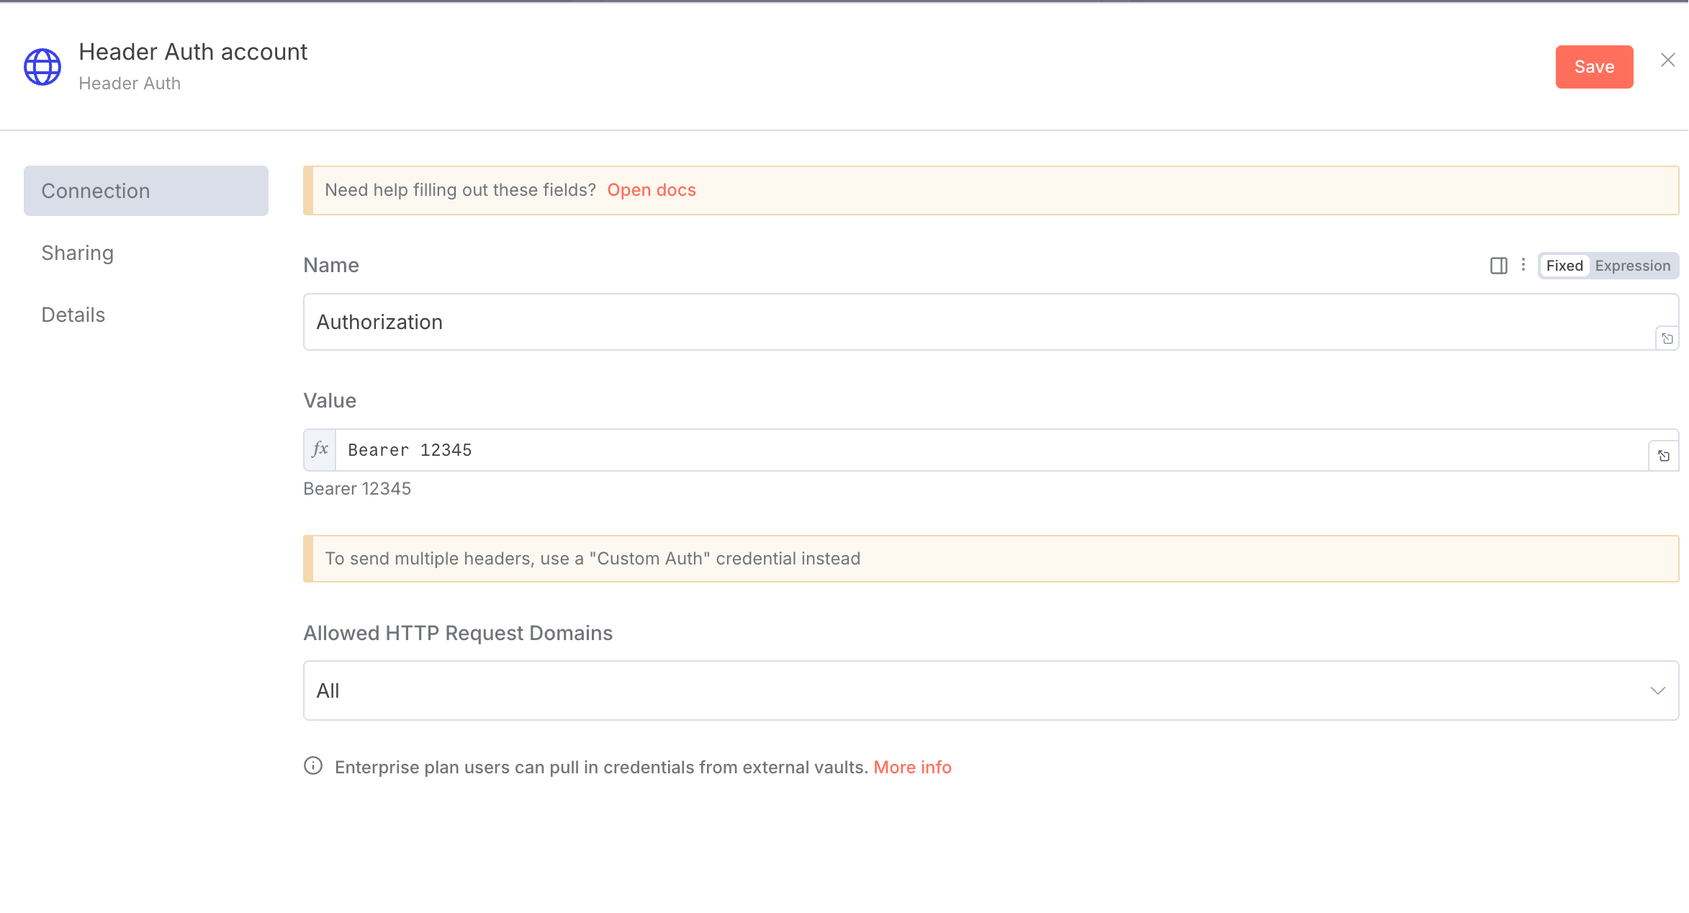Click the info icon near Enterprise plan
Viewport: 1689px width, 913px height.
pyautogui.click(x=313, y=766)
